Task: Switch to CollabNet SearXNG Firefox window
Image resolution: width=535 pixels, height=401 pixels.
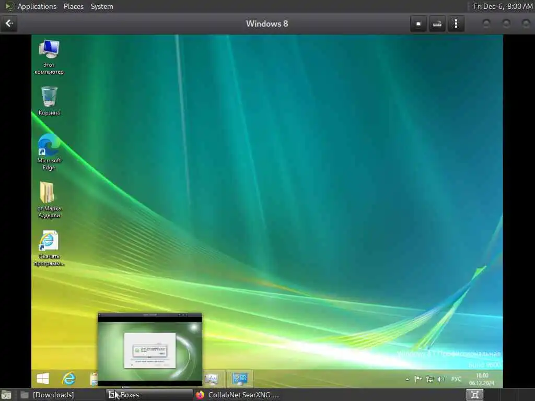Action: pyautogui.click(x=238, y=395)
